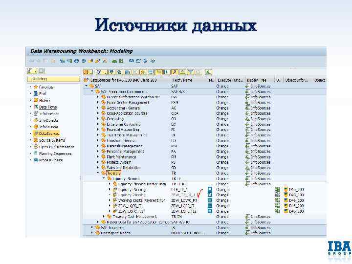Image resolution: width=352 pixels, height=264 pixels.
Task: Expand the Materials Management node
Action: [x=98, y=146]
